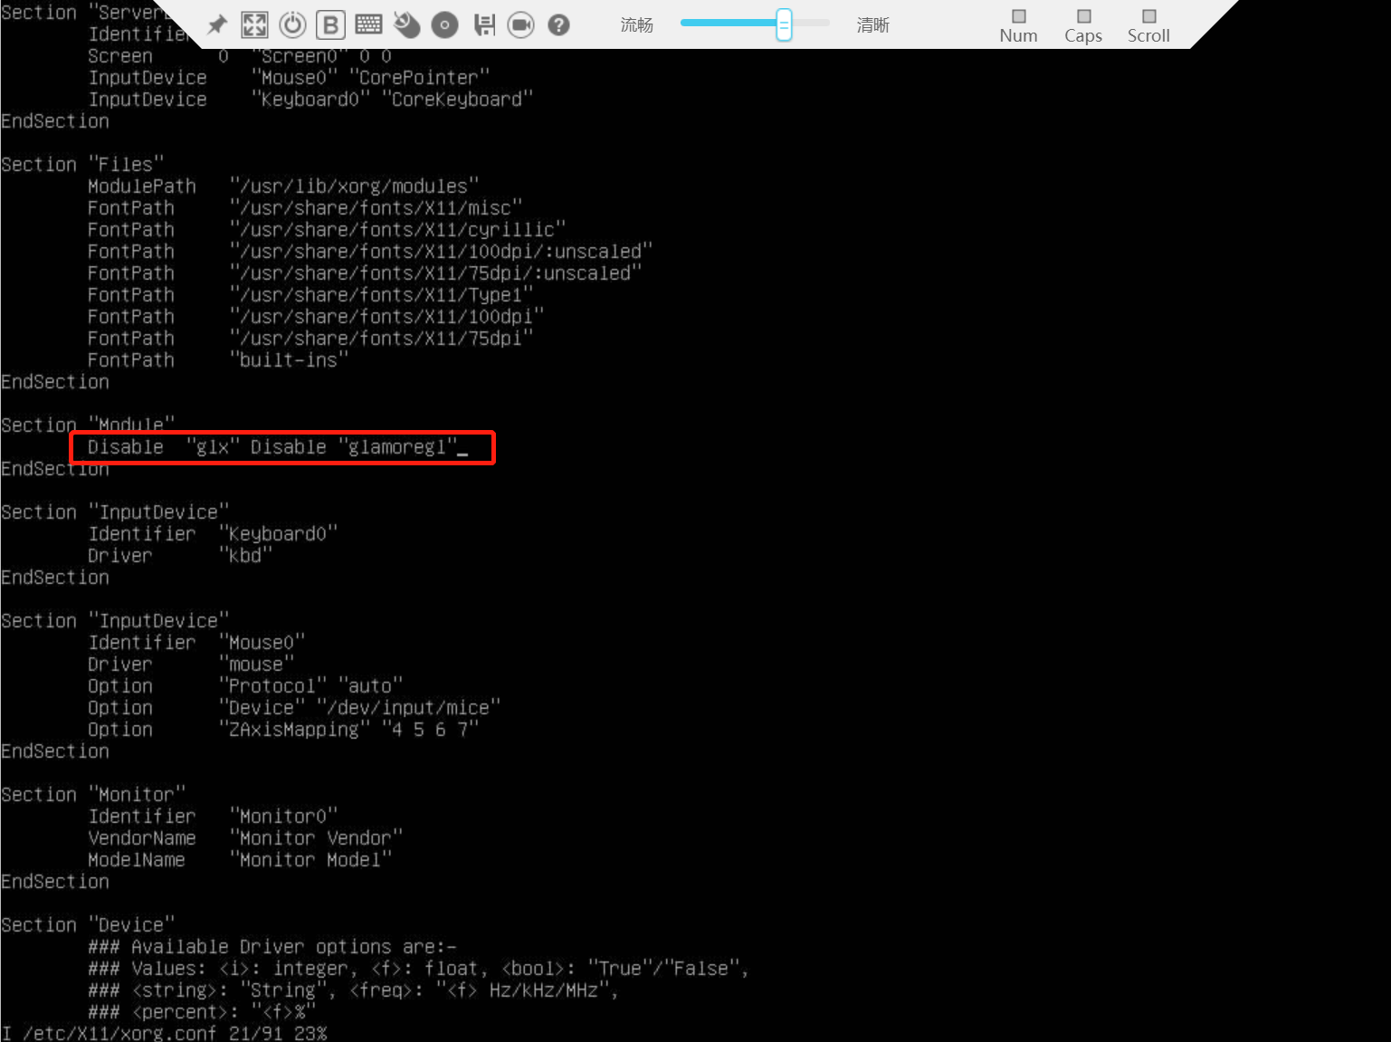Select the 清晰 quality label
Screen dimensions: 1391x1042
click(872, 24)
